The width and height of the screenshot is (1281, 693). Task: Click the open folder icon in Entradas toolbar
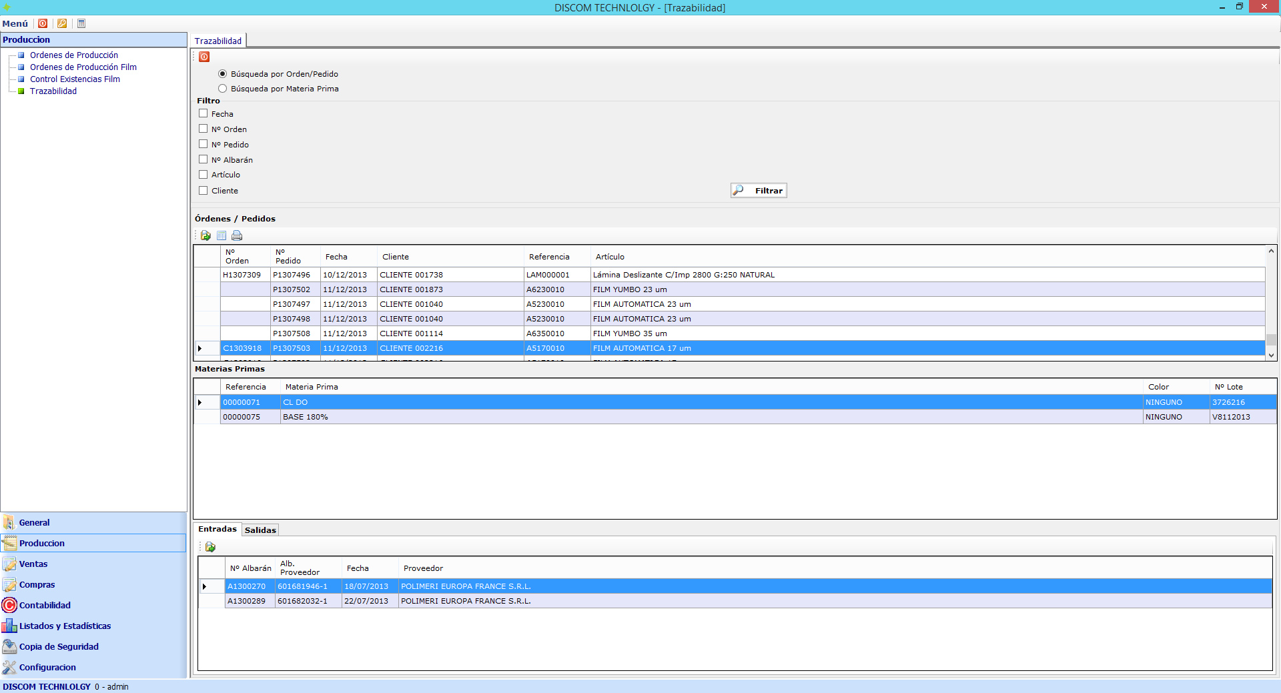[210, 547]
